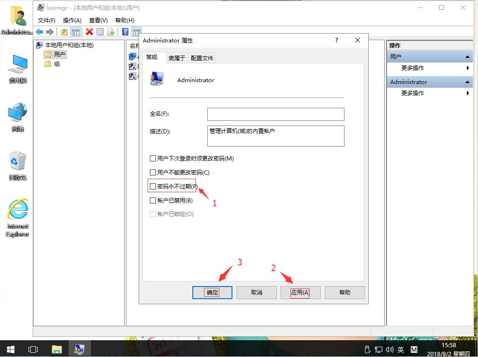Open Properties via the toolbar icon
This screenshot has height=357, width=478.
pyautogui.click(x=99, y=32)
